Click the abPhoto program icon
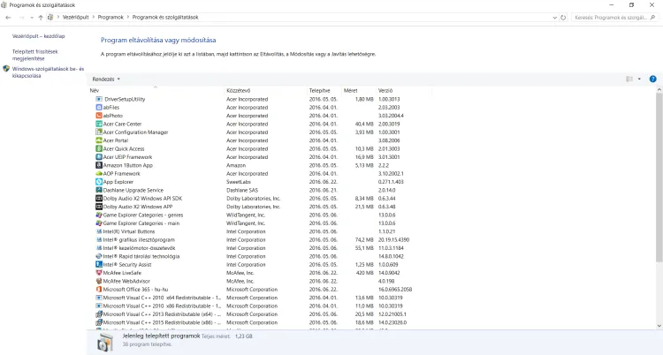Image resolution: width=663 pixels, height=355 pixels. (98, 116)
